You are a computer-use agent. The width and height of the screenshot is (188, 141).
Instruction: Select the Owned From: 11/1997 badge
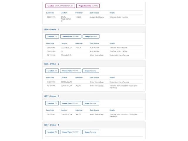[x=70, y=132]
